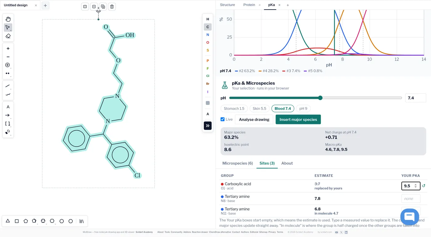Click Insert major species button
431x237 pixels.
click(298, 119)
